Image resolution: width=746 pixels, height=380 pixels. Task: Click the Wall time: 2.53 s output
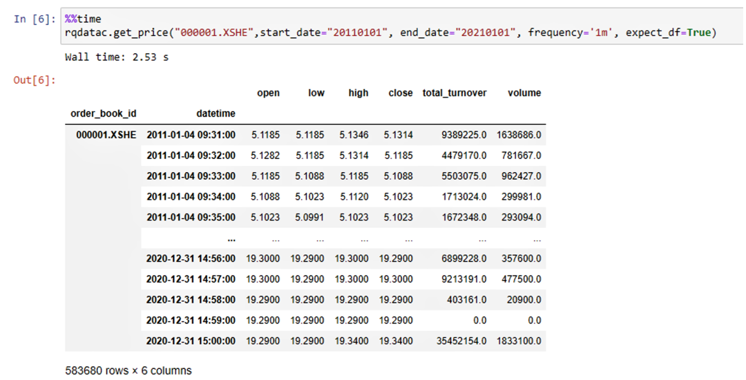[x=117, y=57]
